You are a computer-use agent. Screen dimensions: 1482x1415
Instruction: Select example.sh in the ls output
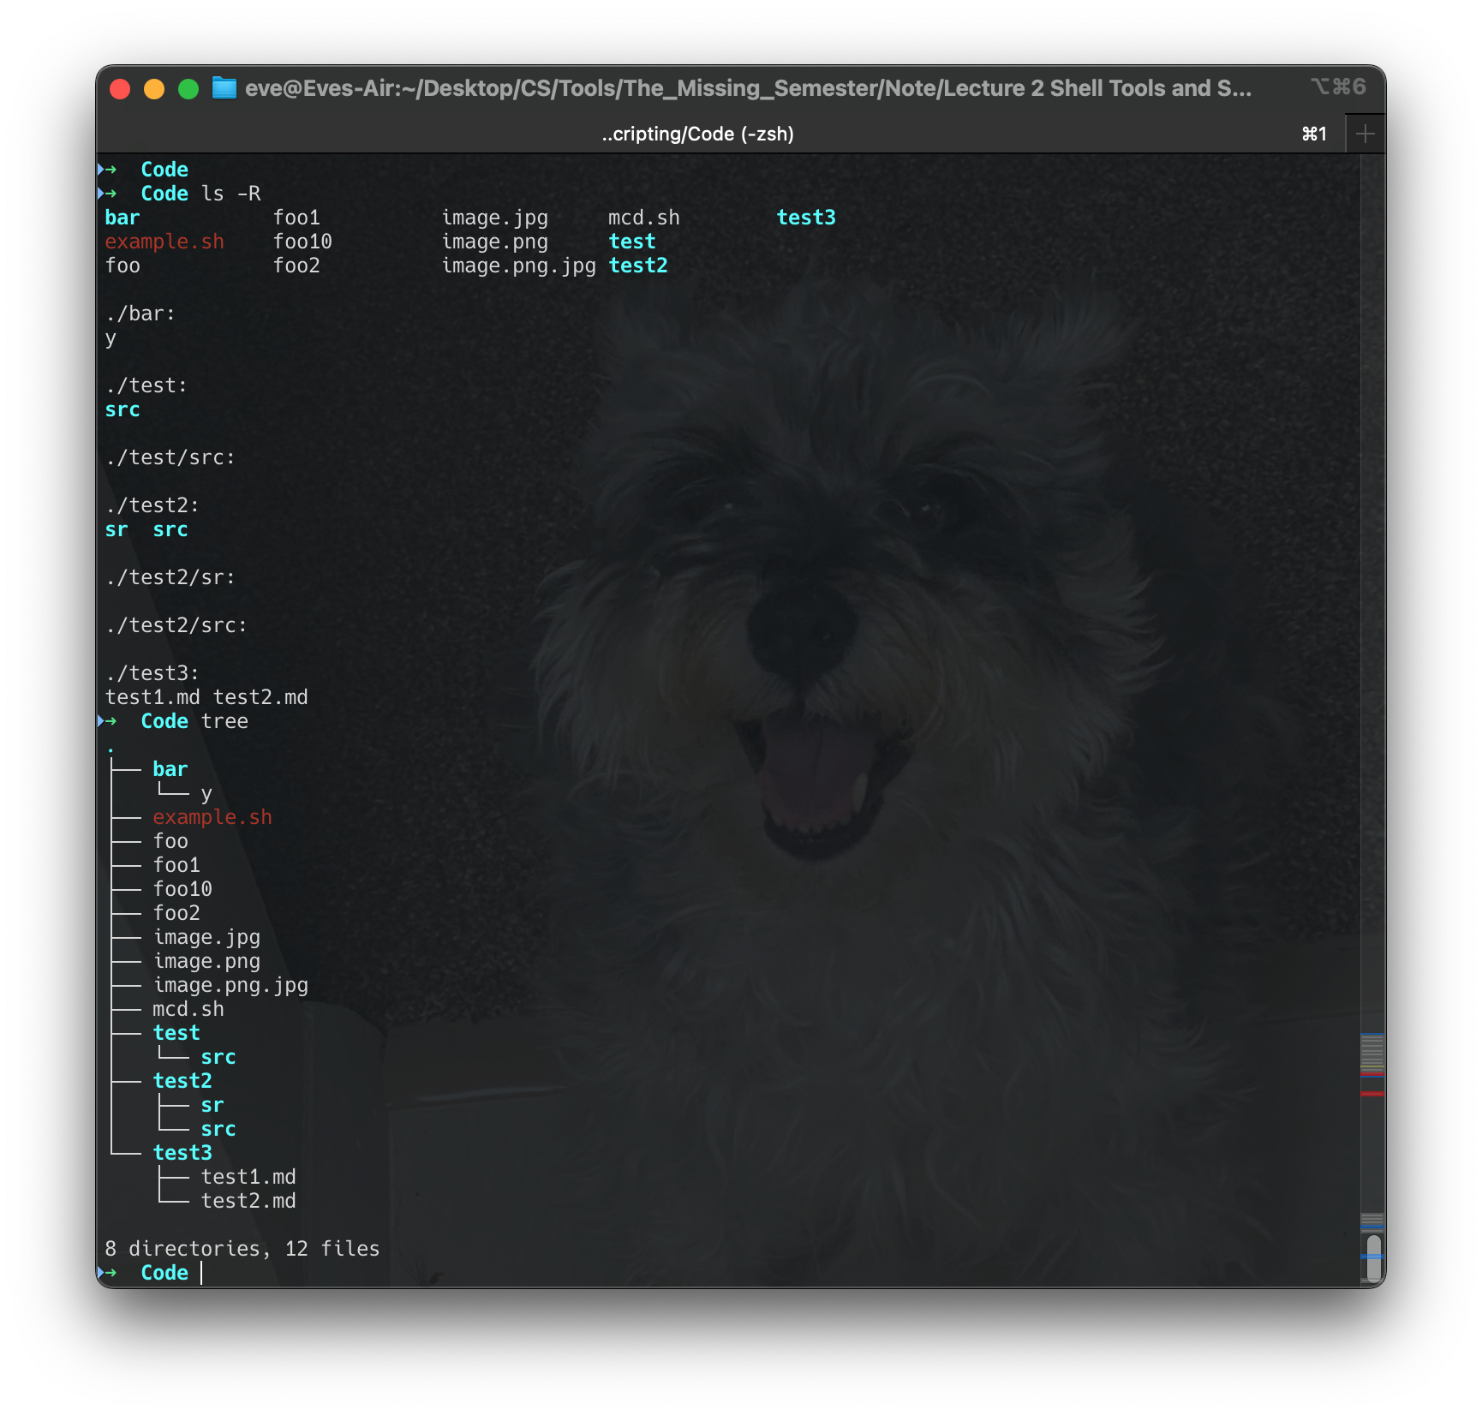[x=164, y=241]
